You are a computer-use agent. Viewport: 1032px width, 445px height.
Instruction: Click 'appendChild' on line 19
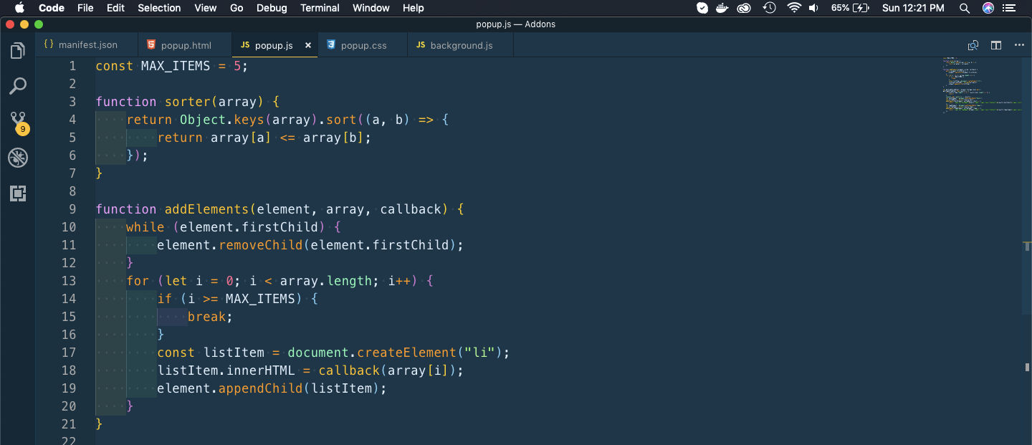coord(261,388)
